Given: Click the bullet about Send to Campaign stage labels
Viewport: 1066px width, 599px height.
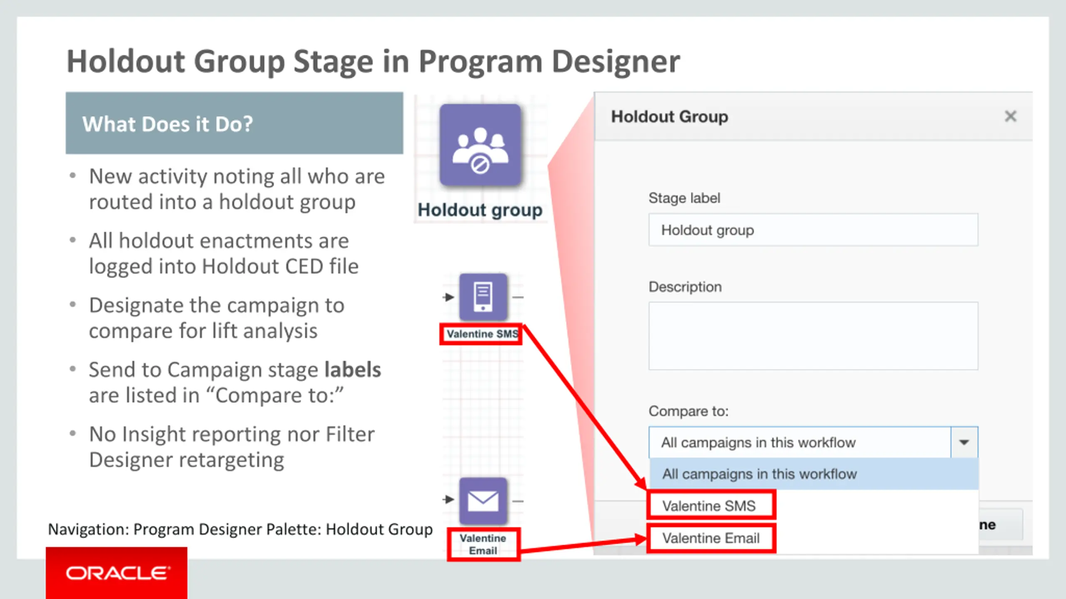Looking at the screenshot, I should point(235,382).
